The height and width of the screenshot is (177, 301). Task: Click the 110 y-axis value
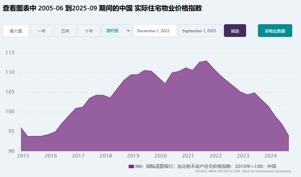[x=10, y=72]
